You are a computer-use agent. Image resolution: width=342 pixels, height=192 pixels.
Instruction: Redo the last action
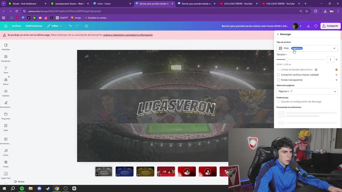point(77,26)
